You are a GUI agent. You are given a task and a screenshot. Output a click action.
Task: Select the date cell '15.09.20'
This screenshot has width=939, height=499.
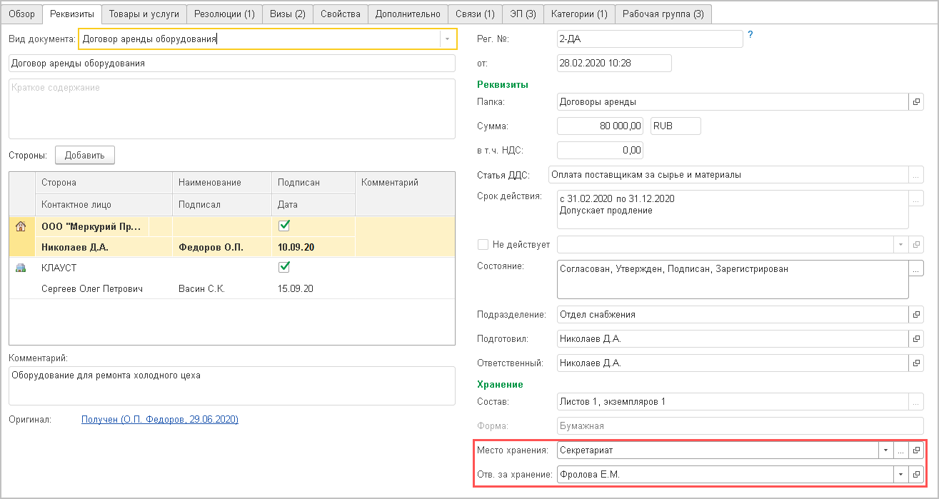pos(313,288)
